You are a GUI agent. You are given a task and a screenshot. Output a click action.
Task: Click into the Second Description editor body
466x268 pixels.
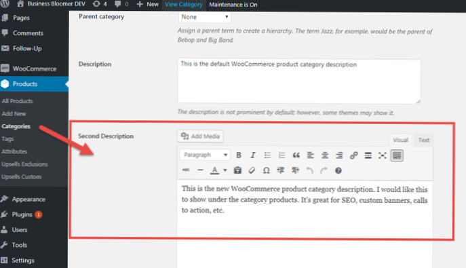(305, 225)
